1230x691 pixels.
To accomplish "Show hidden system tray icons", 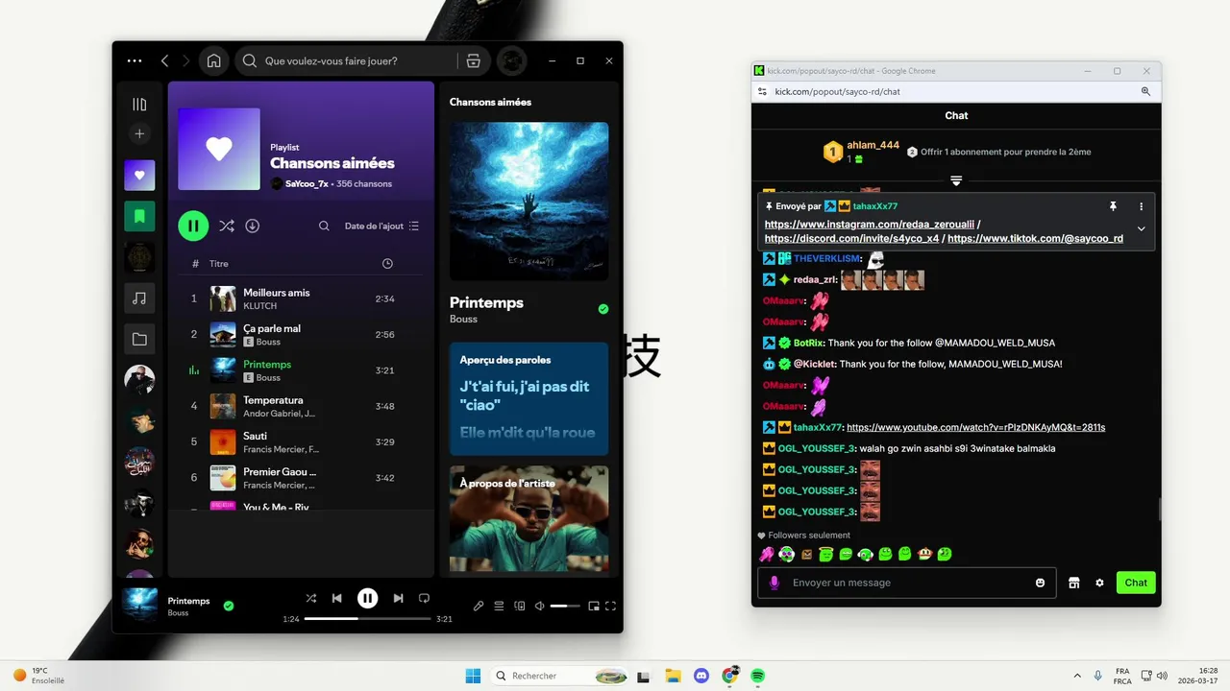I will pyautogui.click(x=1076, y=676).
